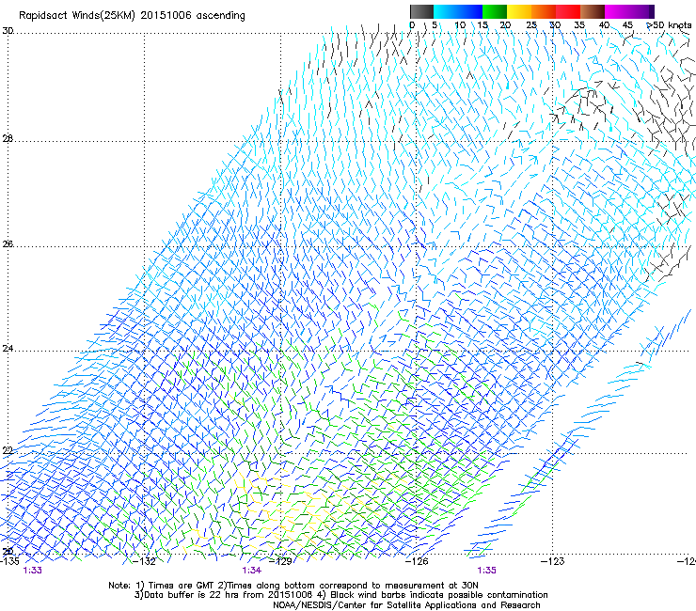Click the latitude label '26' on left axis
This screenshot has height=611, width=696.
coord(8,244)
